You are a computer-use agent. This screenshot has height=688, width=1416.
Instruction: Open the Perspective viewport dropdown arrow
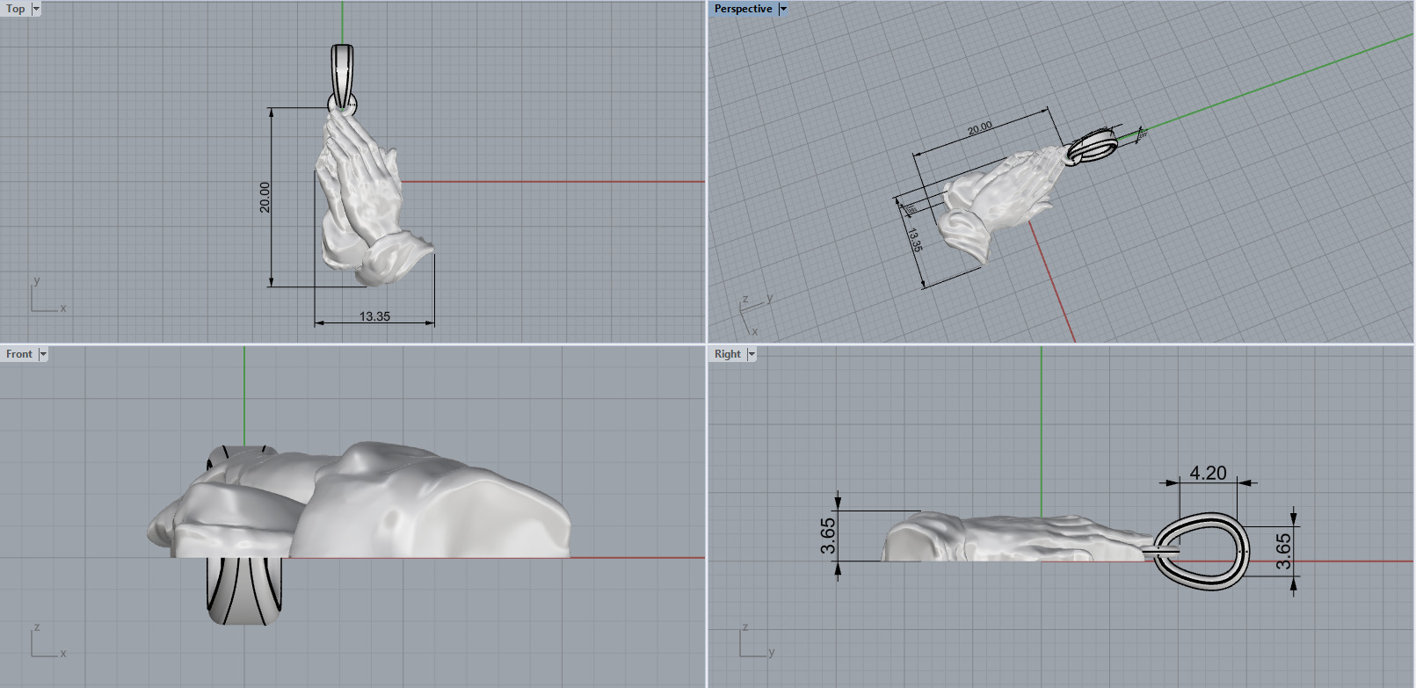783,9
